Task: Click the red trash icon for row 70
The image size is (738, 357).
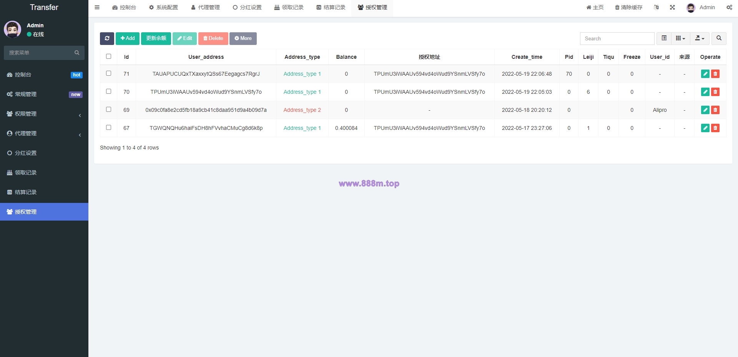Action: point(715,92)
